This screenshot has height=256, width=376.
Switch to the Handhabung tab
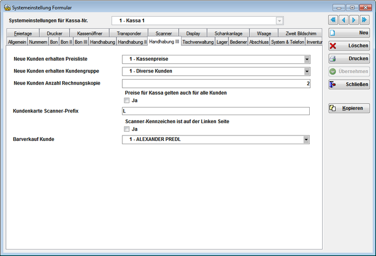pos(103,42)
